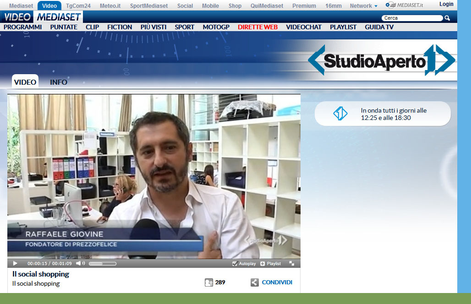Open the SPORT section
The width and height of the screenshot is (471, 304).
[185, 27]
